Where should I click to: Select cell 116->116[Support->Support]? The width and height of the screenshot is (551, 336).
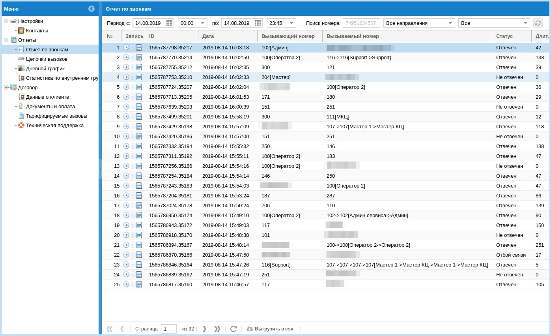pyautogui.click(x=359, y=57)
